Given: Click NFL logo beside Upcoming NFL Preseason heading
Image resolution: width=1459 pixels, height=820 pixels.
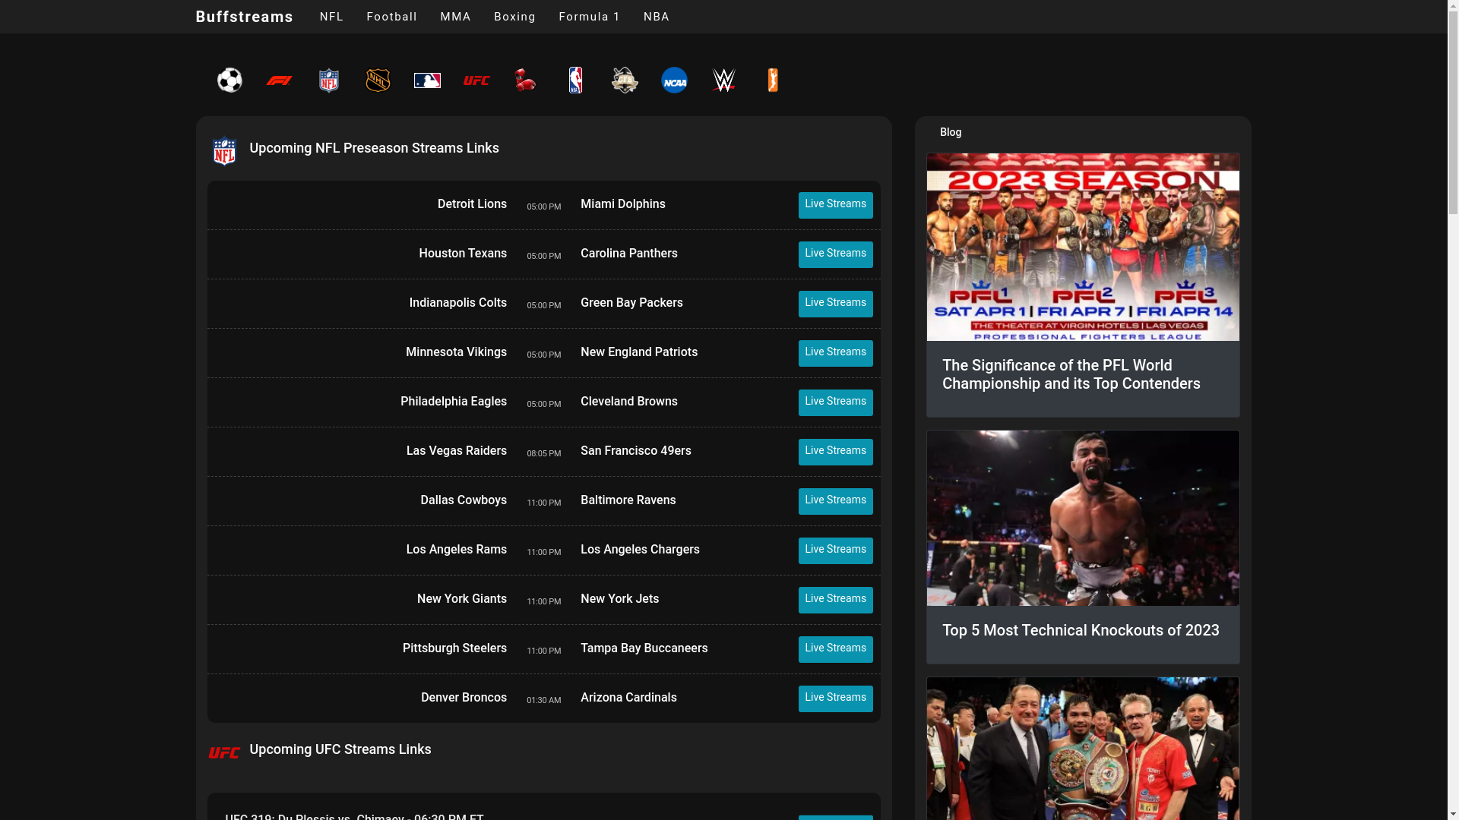Looking at the screenshot, I should coord(224,150).
